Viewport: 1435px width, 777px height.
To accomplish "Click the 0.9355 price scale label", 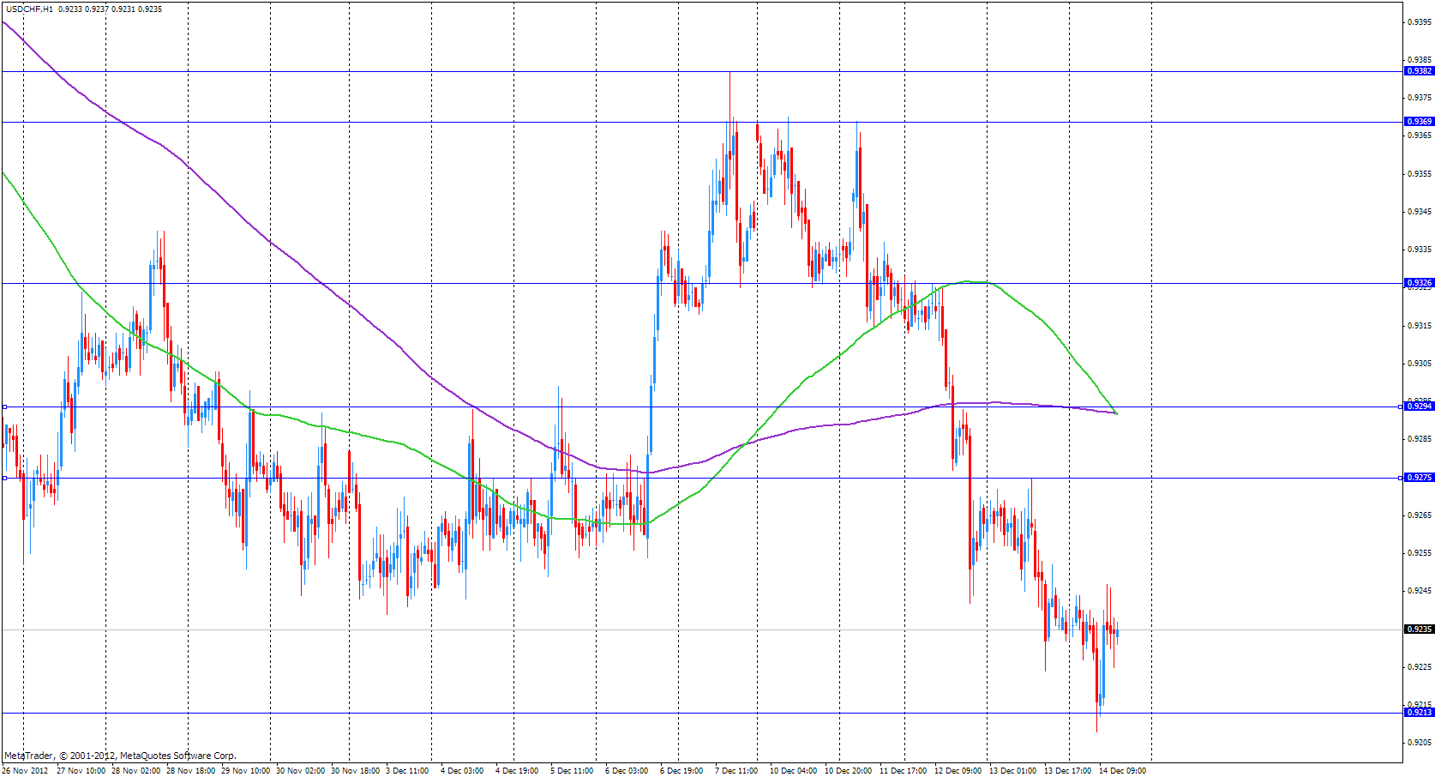I will [x=1420, y=174].
